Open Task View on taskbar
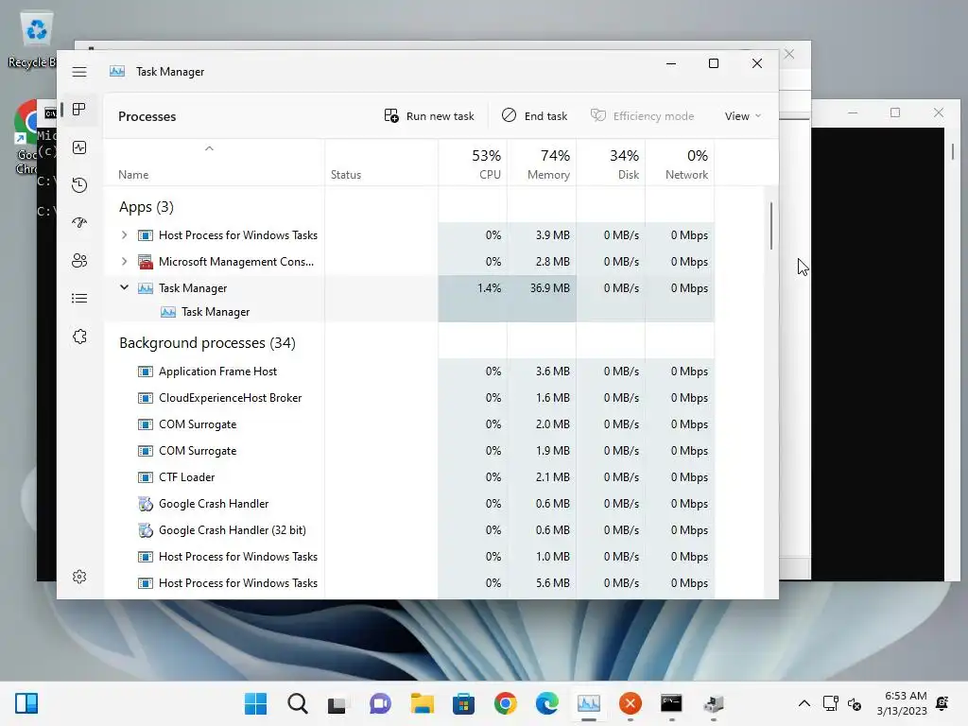This screenshot has width=968, height=726. (338, 703)
